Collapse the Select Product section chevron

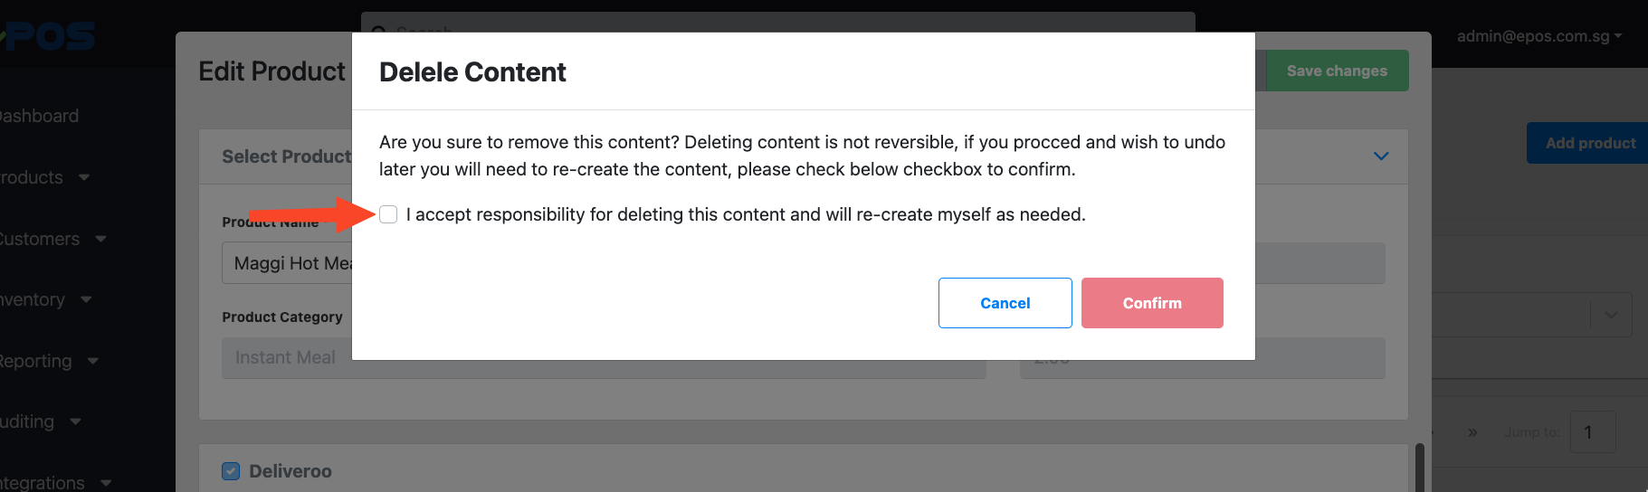(x=1381, y=156)
